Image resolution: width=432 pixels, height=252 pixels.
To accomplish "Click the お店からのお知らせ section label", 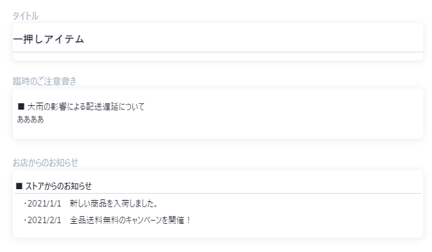I will click(x=45, y=163).
